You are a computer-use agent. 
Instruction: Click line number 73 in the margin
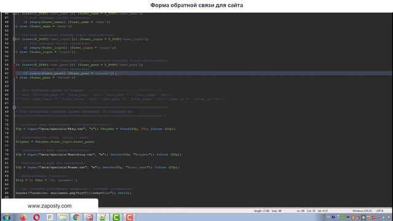click(x=7, y=129)
